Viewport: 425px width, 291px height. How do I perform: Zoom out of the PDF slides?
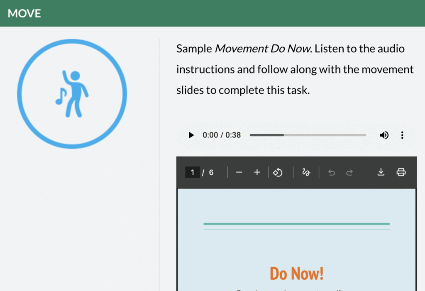tap(239, 172)
